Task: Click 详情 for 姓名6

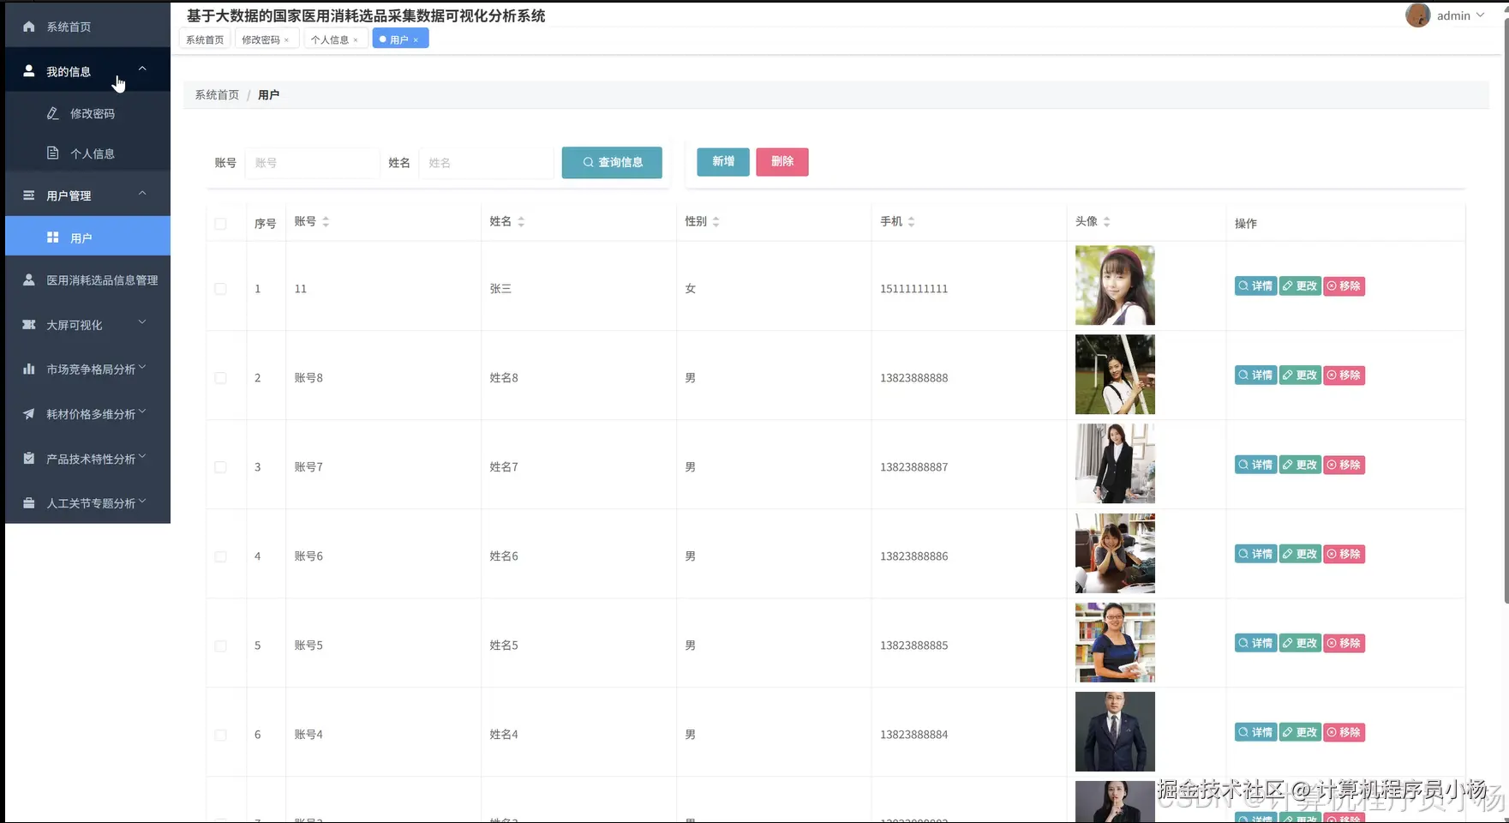Action: tap(1255, 554)
